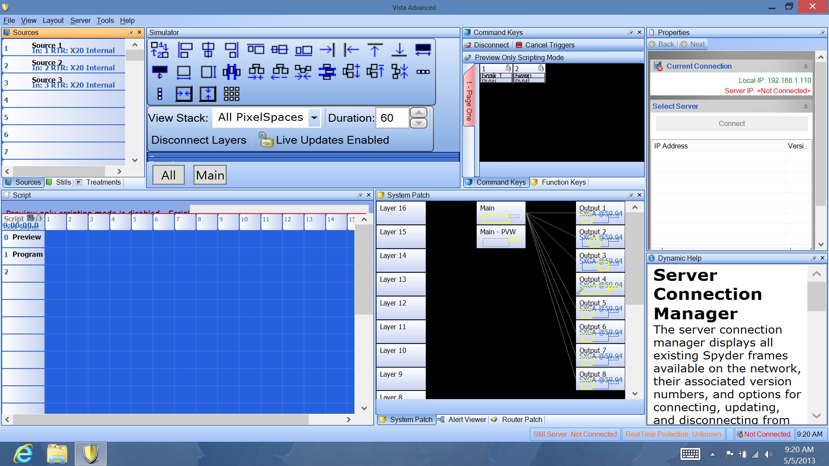Select Output 1 node in System Patch
This screenshot has width=829, height=466.
click(x=600, y=213)
